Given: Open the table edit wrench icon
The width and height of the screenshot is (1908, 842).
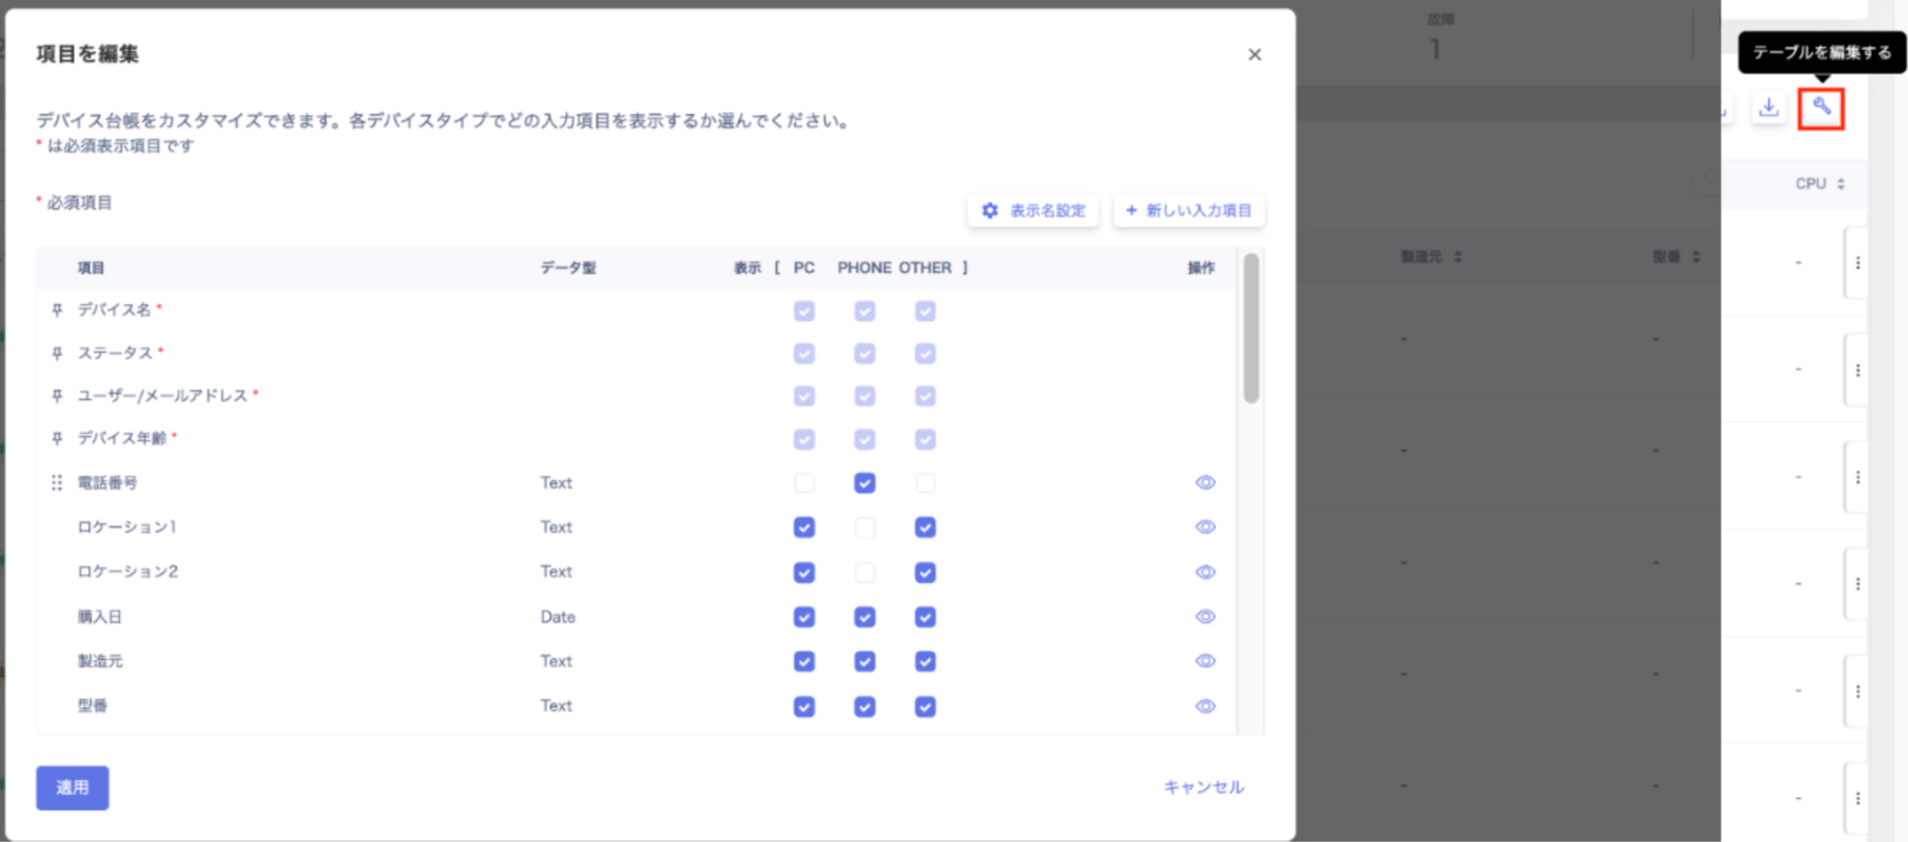Looking at the screenshot, I should pyautogui.click(x=1821, y=108).
